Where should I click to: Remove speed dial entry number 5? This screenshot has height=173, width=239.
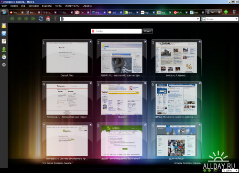(145, 83)
